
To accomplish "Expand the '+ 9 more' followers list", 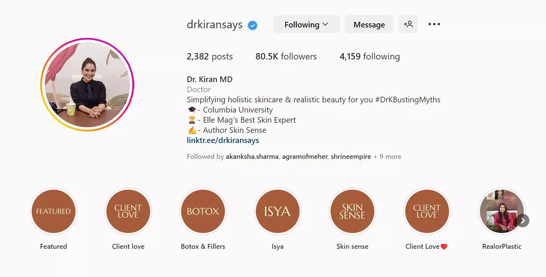I will pos(387,157).
